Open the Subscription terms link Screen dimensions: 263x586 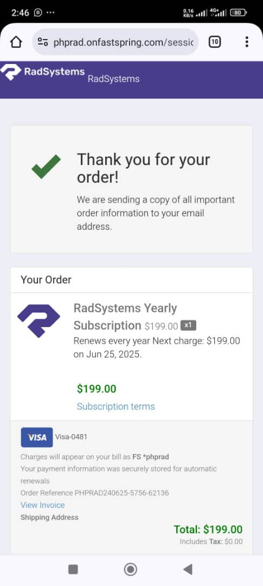click(116, 406)
